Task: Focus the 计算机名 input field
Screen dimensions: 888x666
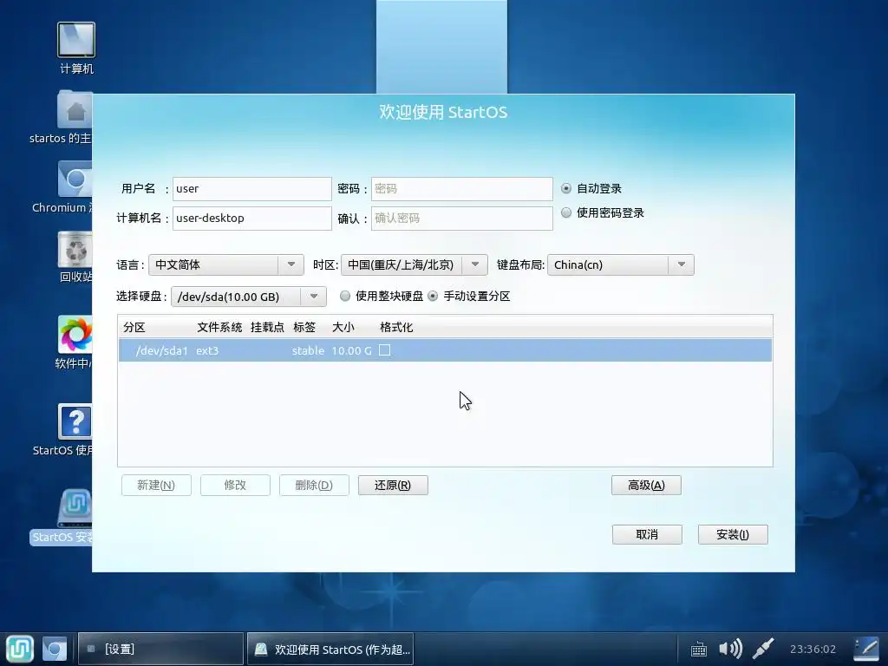Action: [252, 218]
